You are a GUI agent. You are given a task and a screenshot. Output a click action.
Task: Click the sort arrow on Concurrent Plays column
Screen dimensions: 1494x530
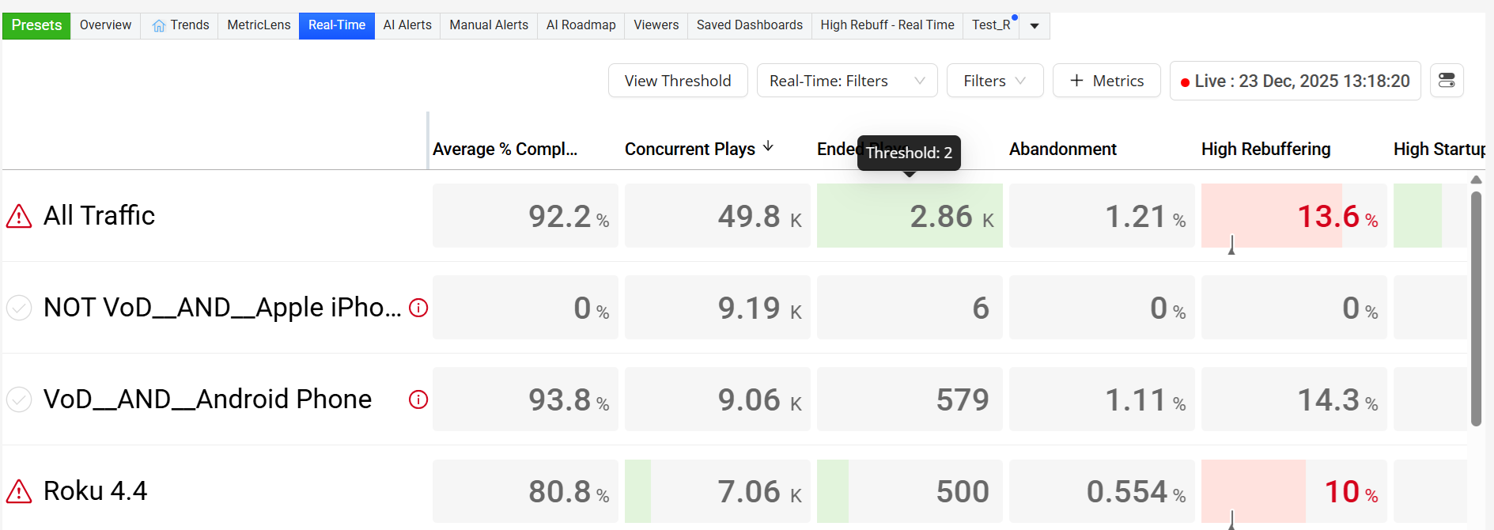click(768, 147)
